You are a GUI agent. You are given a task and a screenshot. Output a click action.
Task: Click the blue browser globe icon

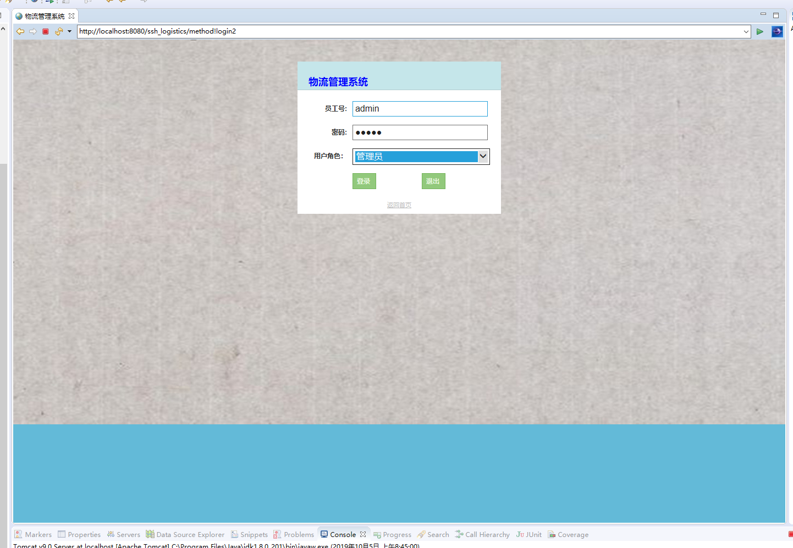coord(777,31)
